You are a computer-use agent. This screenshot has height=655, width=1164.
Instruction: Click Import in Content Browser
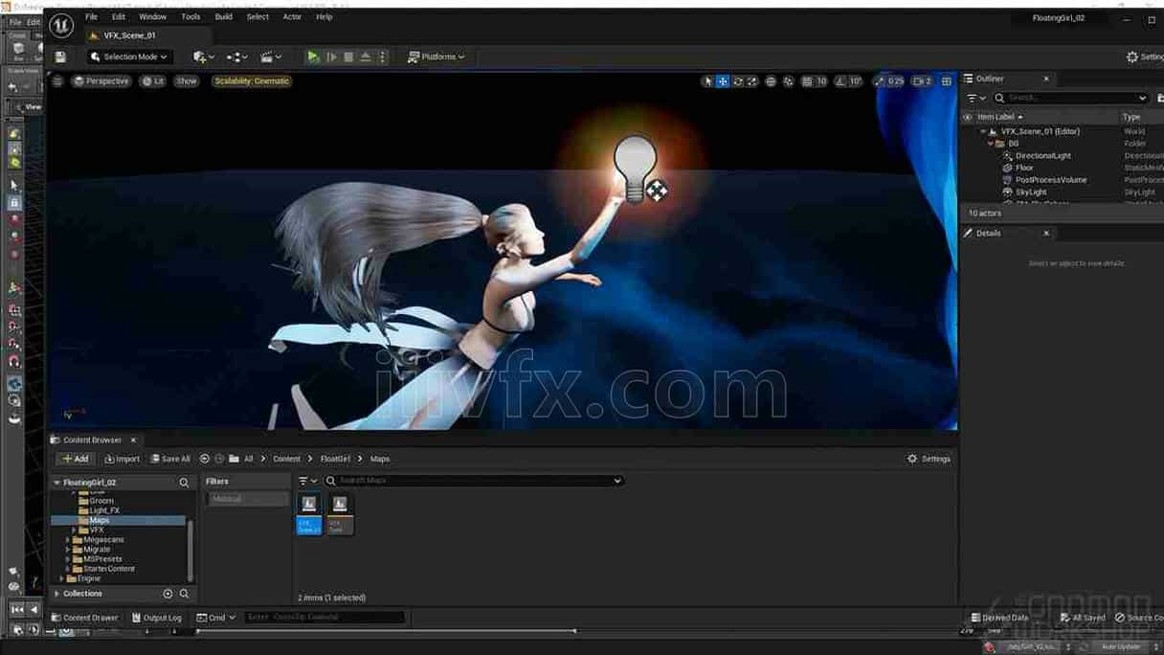click(x=122, y=459)
